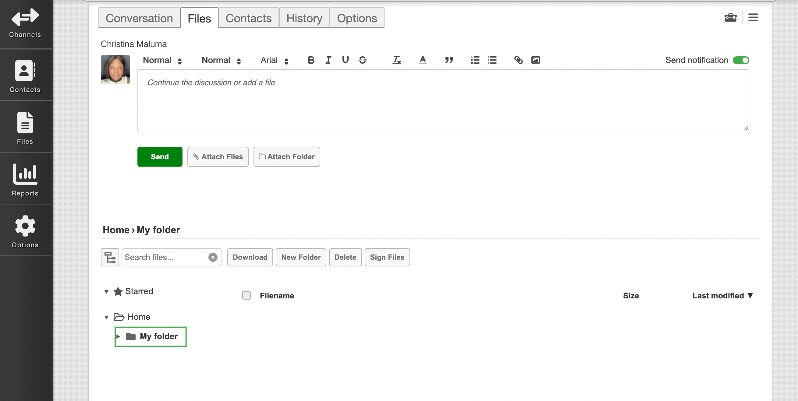Insert a blockquote
This screenshot has height=401, width=798.
[449, 60]
